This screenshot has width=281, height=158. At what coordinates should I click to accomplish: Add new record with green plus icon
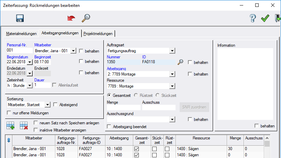coord(10,126)
